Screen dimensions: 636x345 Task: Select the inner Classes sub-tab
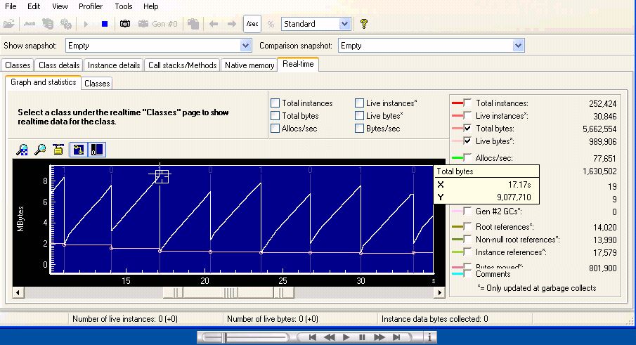(97, 83)
